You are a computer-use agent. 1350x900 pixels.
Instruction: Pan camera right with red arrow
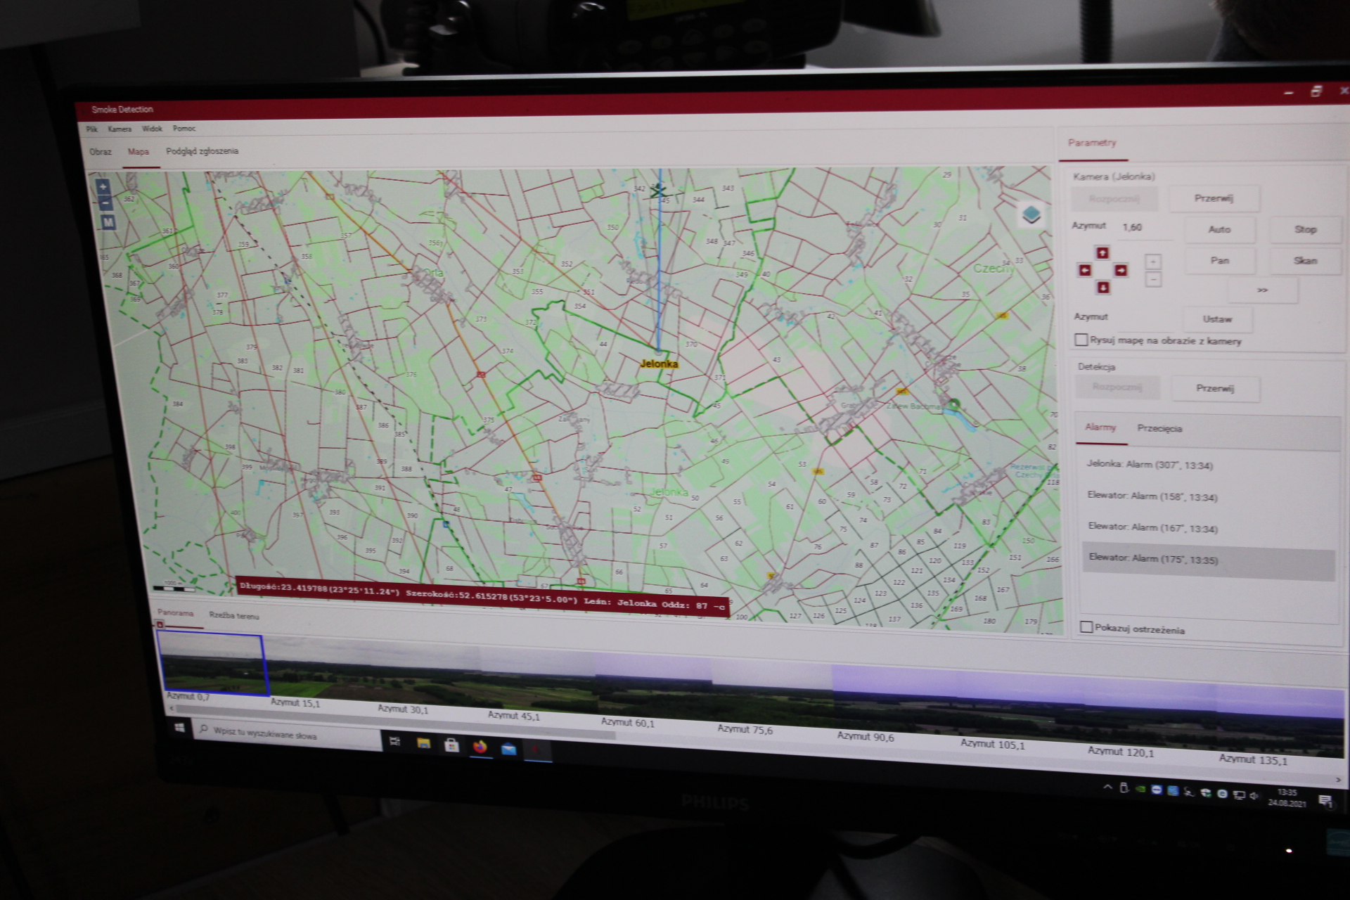tap(1121, 270)
